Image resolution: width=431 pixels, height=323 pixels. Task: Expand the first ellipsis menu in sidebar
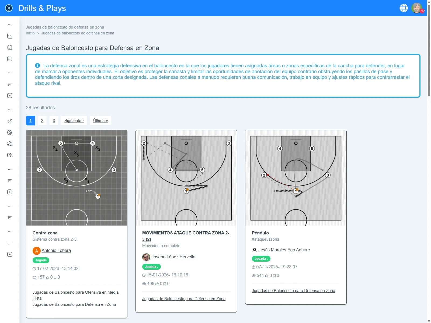tap(10, 24)
